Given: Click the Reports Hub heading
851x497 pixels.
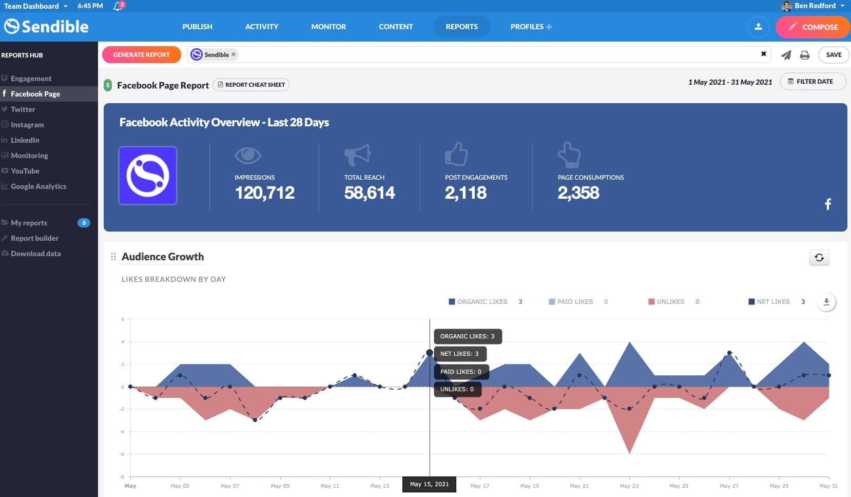Looking at the screenshot, I should [x=22, y=55].
